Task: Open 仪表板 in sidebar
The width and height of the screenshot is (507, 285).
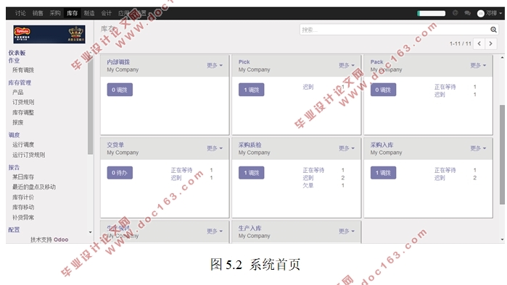Action: tap(17, 53)
